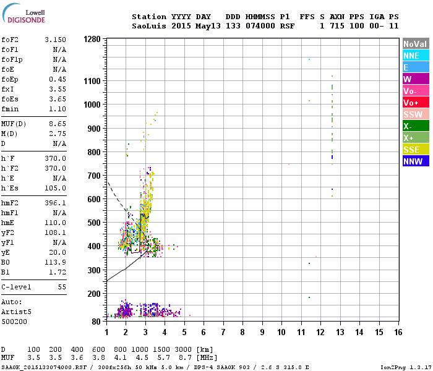Click the Ion2Png 1.3.17 version text
Screen dimensions: 433x371
point(406,367)
